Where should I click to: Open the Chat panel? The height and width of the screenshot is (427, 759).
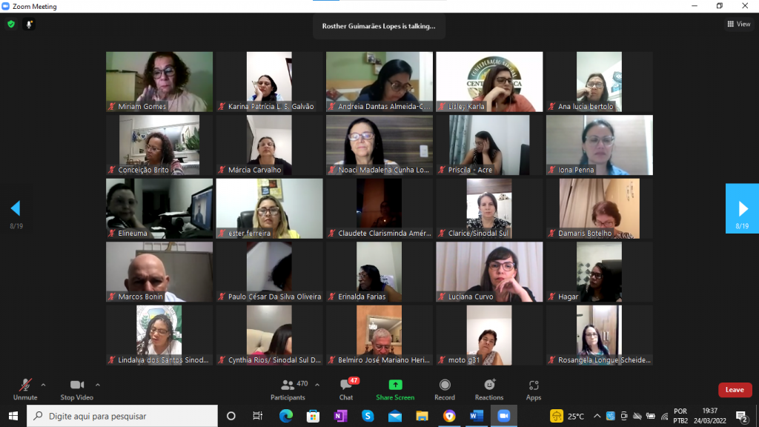[x=346, y=389]
